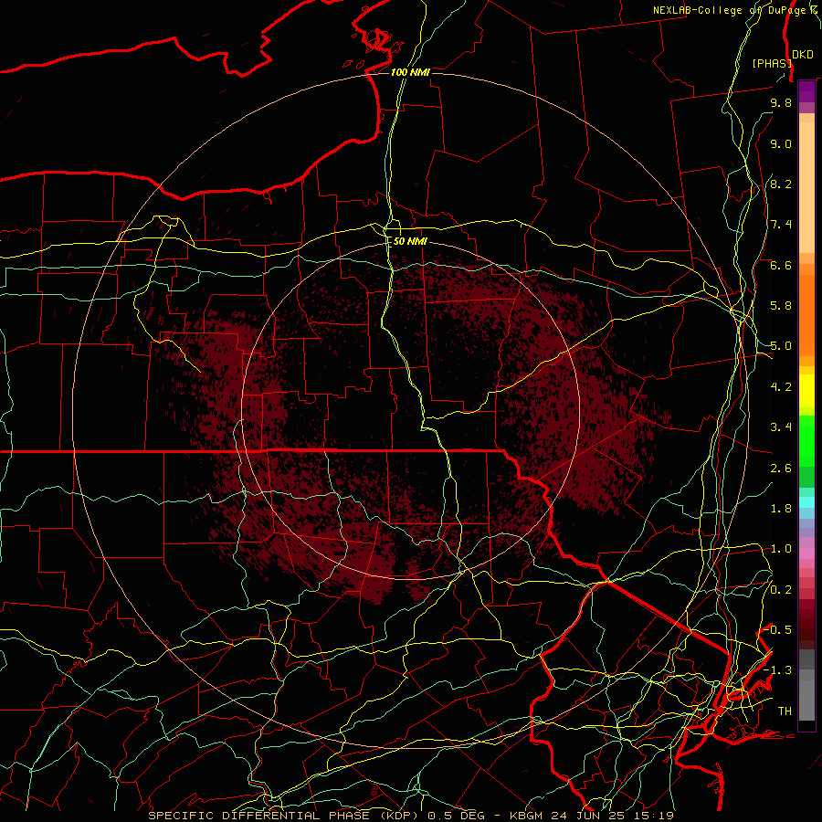Click the -1.3 scale value
Screen dimensions: 822x822
(x=777, y=670)
